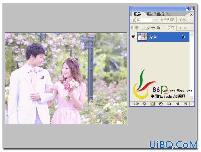Click the link layers chain icon
The image size is (201, 152).
136,103
